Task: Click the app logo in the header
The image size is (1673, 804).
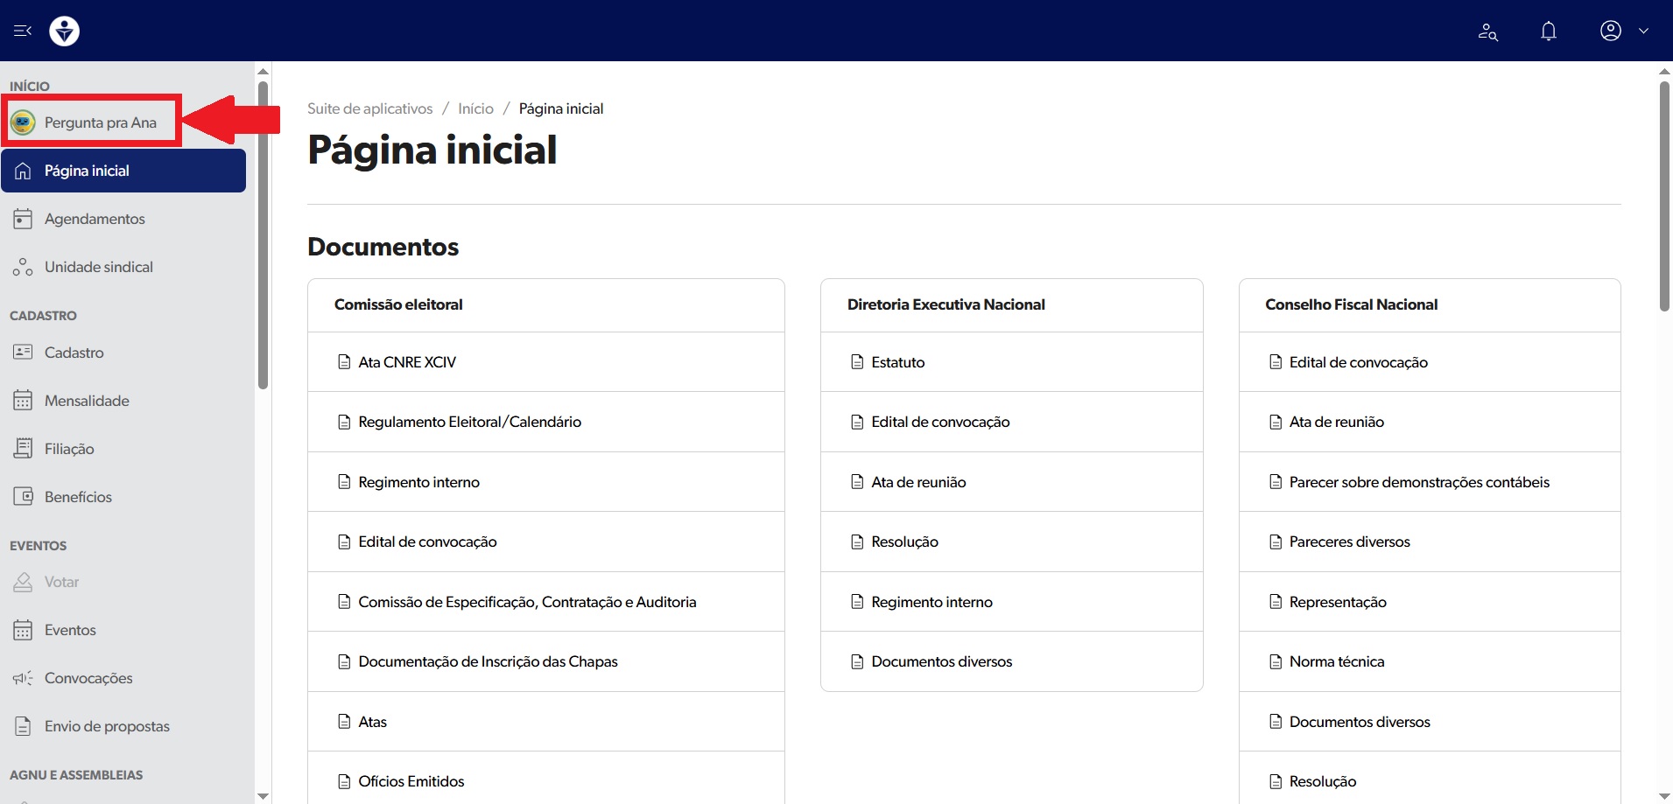Action: 65,31
